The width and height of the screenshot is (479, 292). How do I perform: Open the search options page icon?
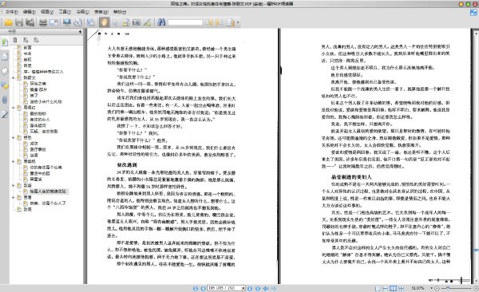click(231, 22)
